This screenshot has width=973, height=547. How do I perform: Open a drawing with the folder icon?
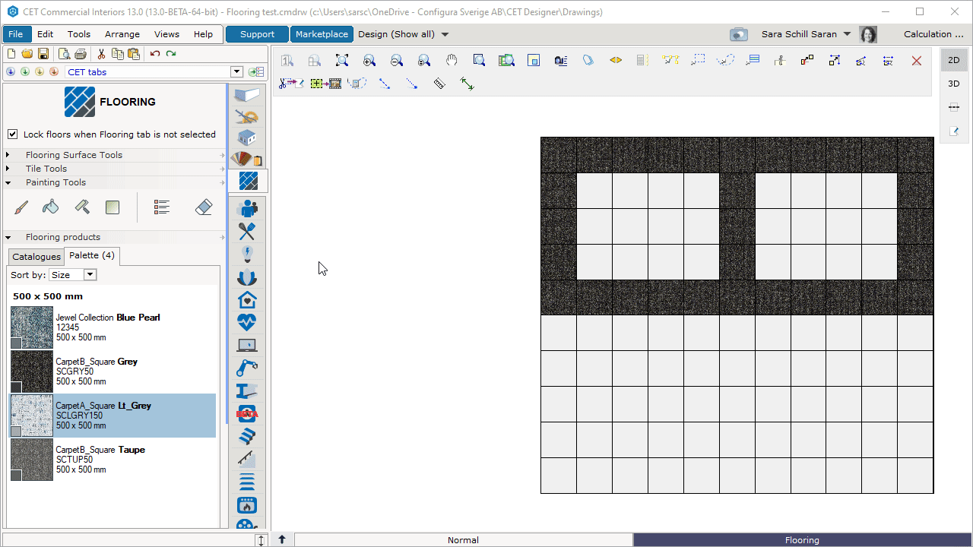[x=27, y=54]
